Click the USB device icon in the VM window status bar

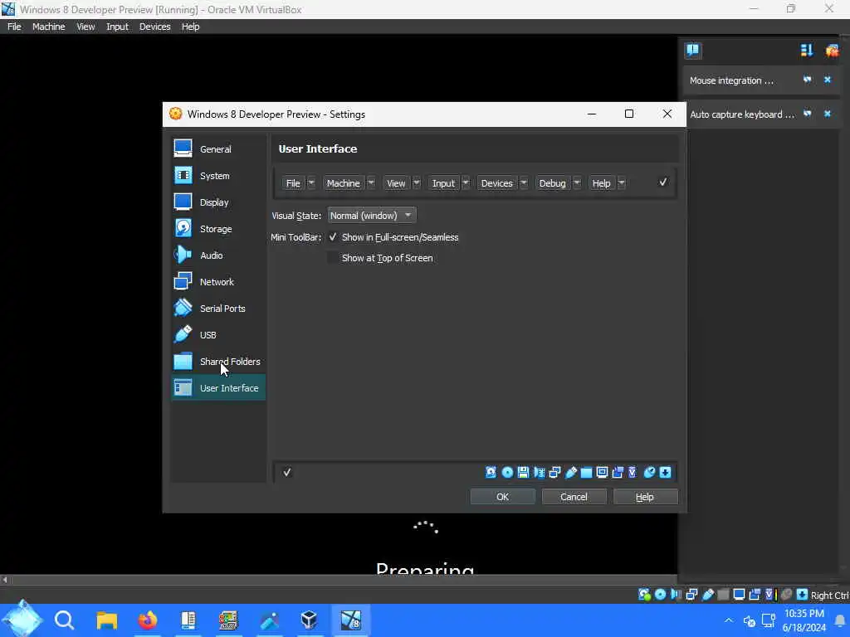point(708,594)
